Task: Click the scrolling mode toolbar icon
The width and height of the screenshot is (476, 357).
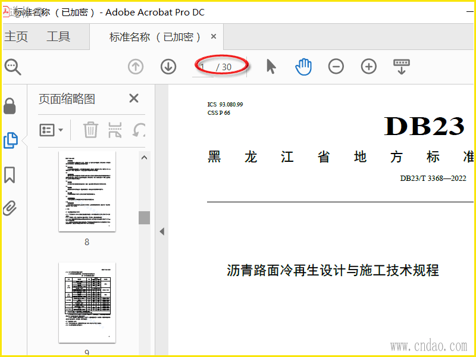Action: tap(402, 67)
